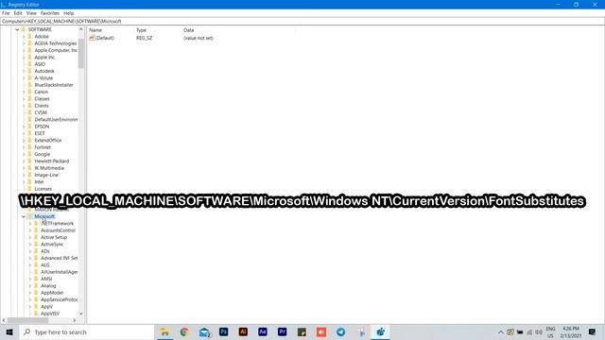Select the Fortinet key
The height and width of the screenshot is (340, 605).
(43, 147)
